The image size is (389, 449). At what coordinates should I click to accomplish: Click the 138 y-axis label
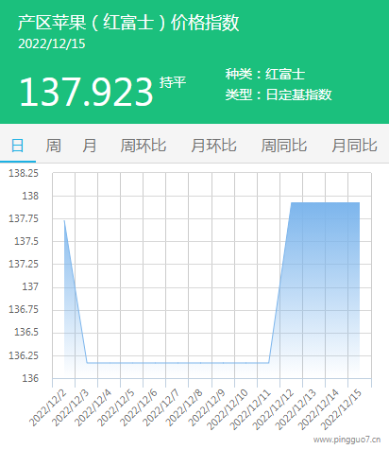tap(30, 196)
